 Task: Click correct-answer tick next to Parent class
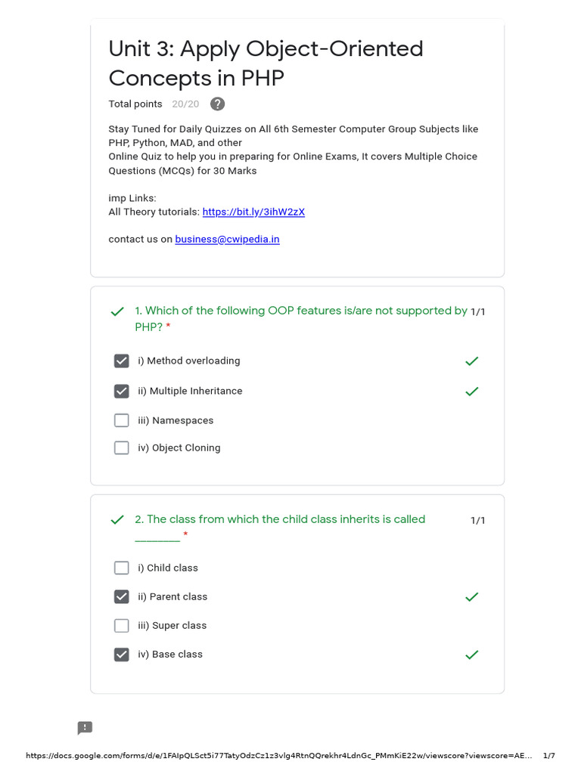click(472, 597)
